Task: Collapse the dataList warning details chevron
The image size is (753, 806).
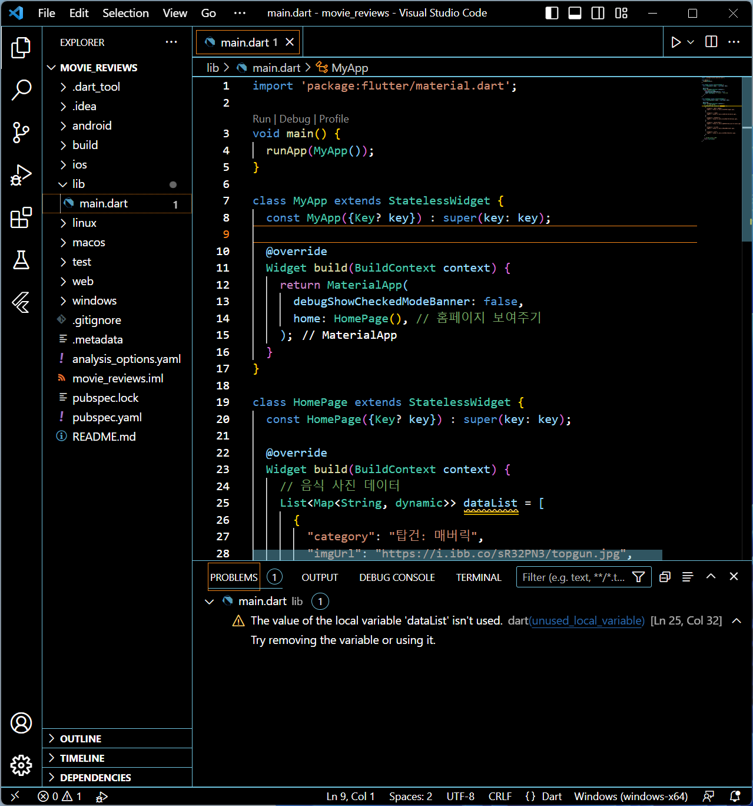Action: point(737,620)
